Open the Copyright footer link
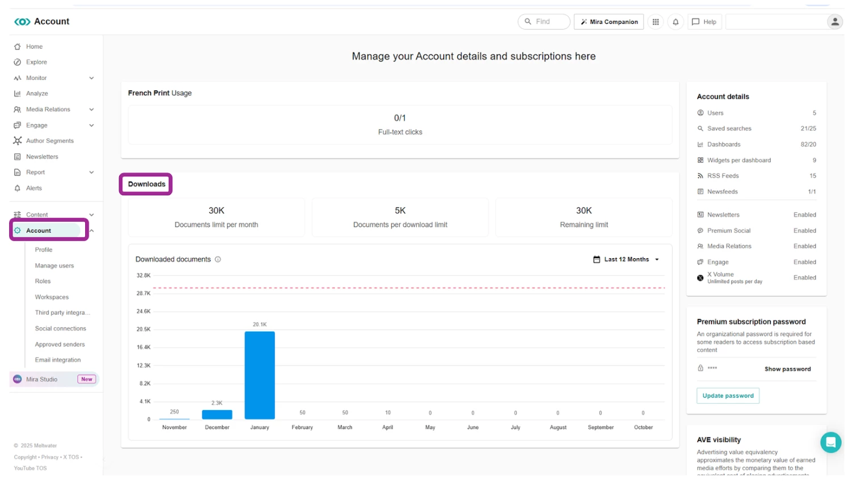 (25, 457)
